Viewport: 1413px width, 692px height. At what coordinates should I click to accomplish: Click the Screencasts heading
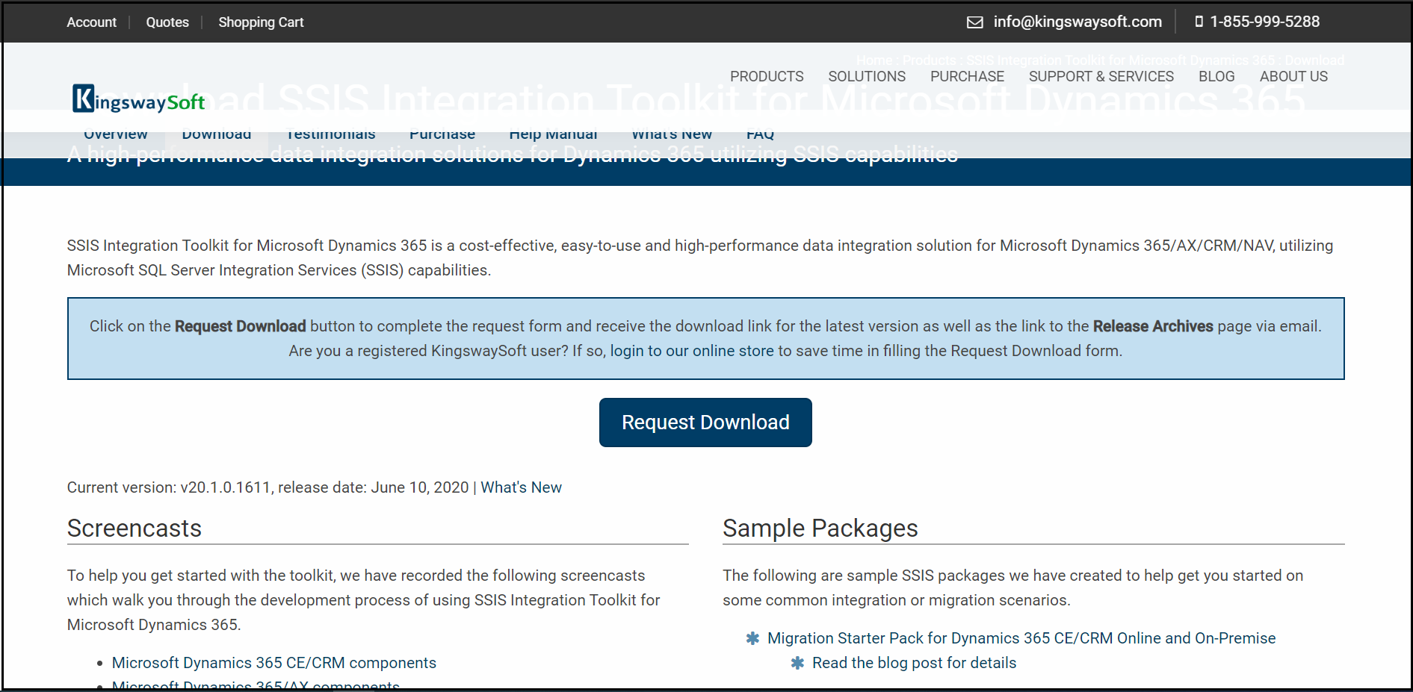point(135,529)
